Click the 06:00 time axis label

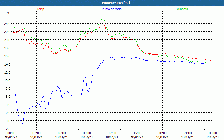pos(62,133)
